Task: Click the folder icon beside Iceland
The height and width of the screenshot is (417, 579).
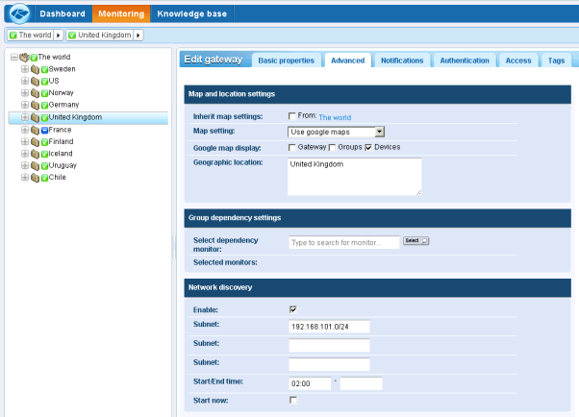Action: point(35,153)
